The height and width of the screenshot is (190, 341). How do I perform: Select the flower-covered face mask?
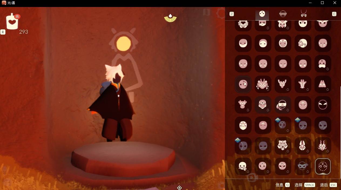click(x=303, y=43)
